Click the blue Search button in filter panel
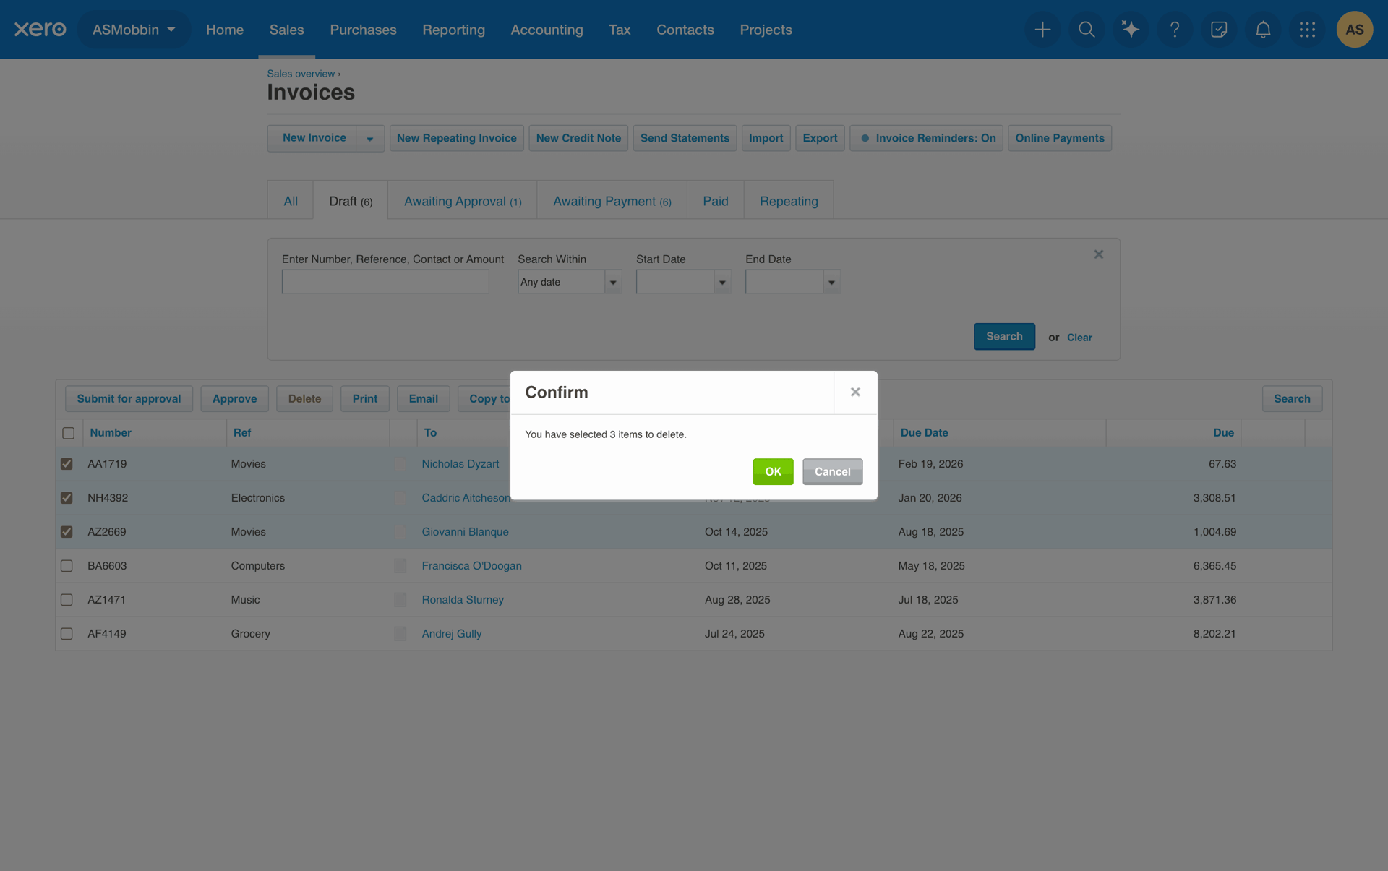This screenshot has height=871, width=1388. [x=1004, y=336]
